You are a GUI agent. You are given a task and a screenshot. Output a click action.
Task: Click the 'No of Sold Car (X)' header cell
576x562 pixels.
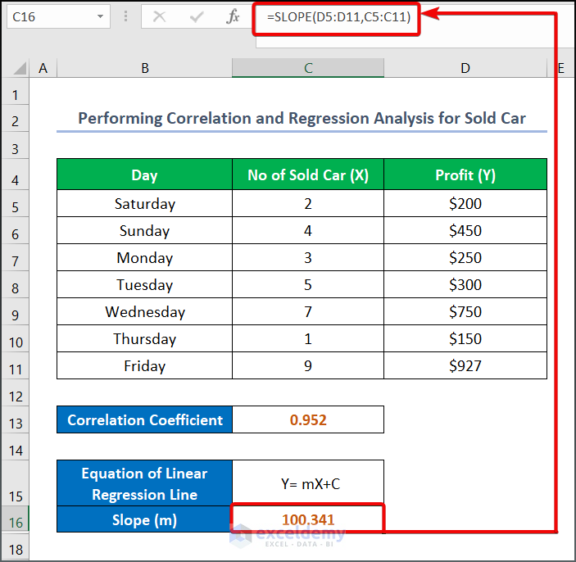pos(308,174)
